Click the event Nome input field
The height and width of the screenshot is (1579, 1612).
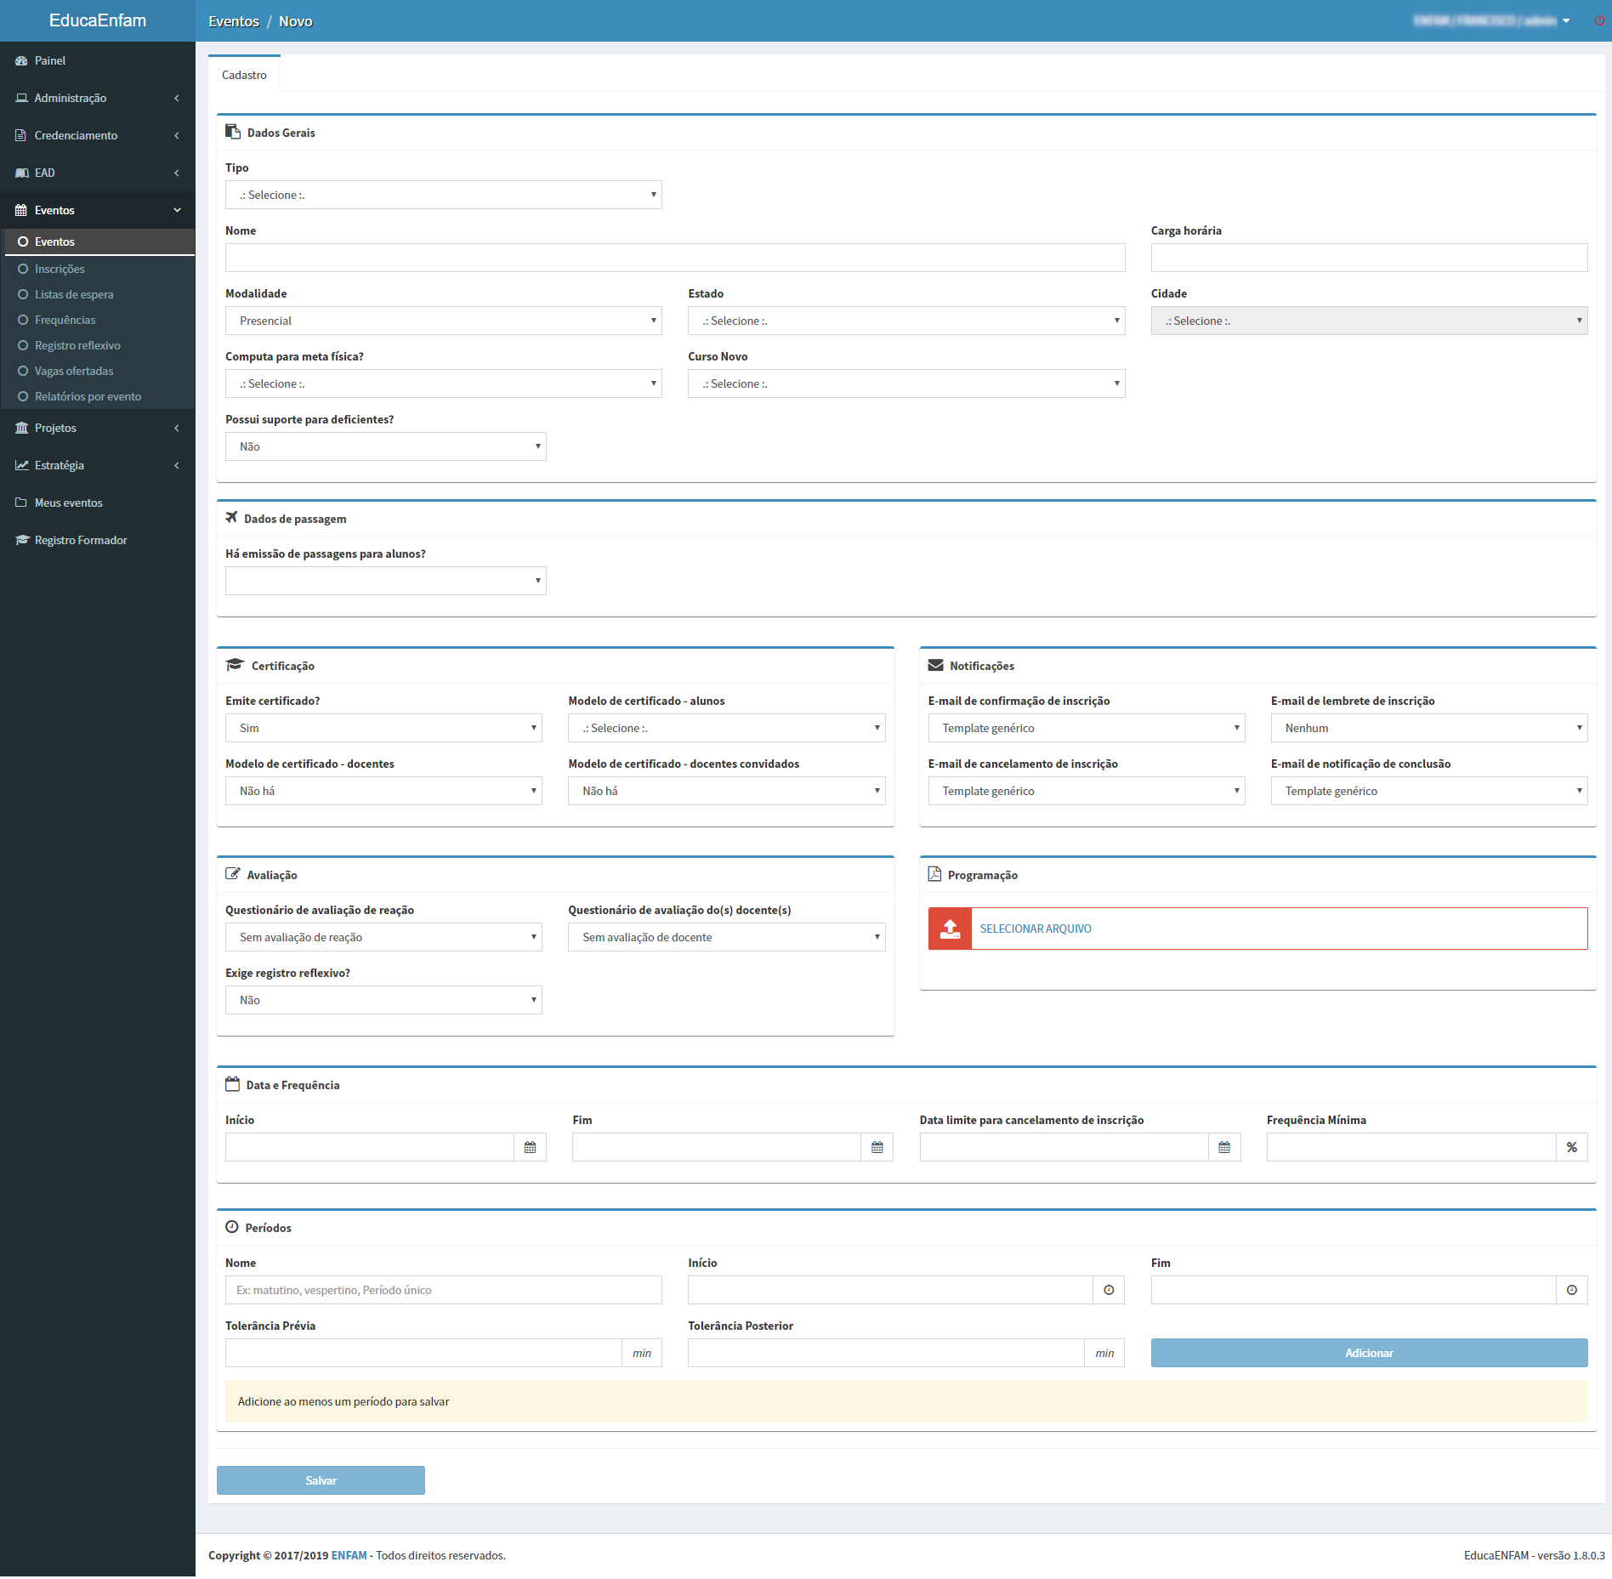pos(675,258)
